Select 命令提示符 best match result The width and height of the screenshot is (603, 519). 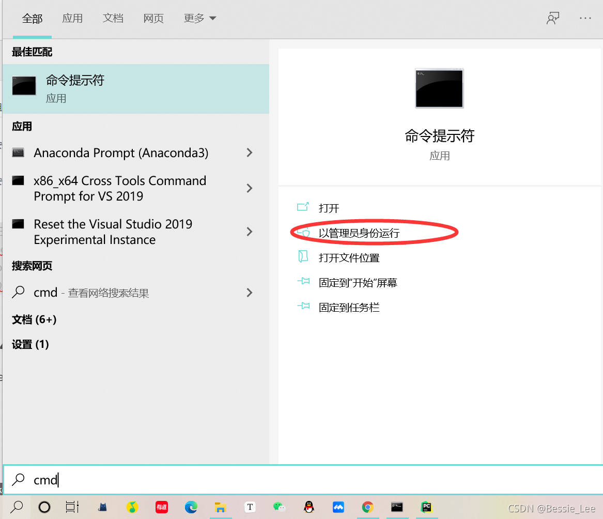[136, 89]
